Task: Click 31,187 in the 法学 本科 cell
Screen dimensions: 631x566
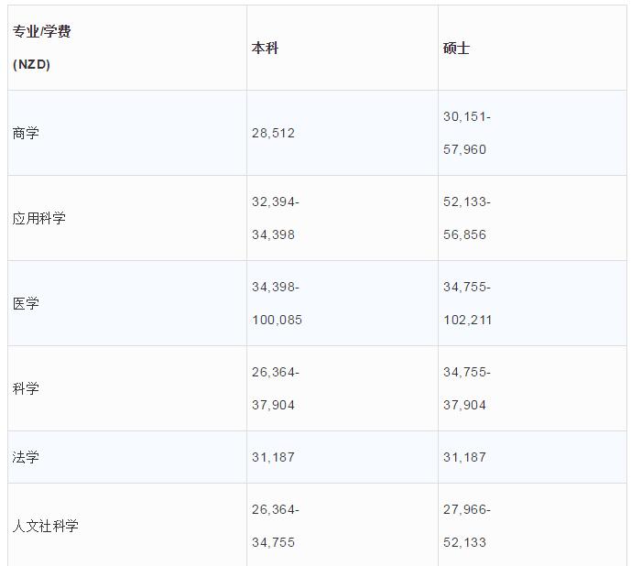Action: (x=273, y=457)
